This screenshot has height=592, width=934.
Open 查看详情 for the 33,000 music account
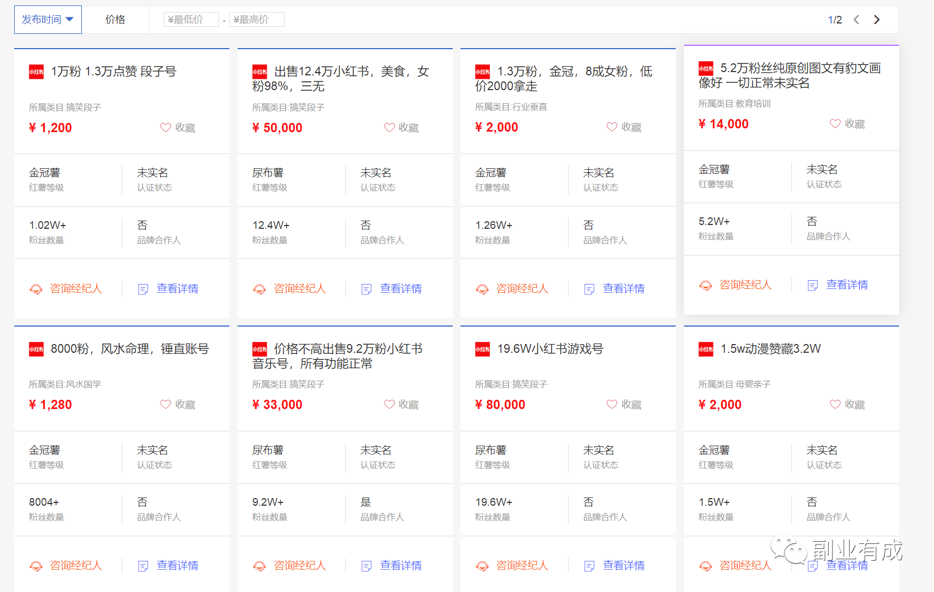(x=401, y=566)
